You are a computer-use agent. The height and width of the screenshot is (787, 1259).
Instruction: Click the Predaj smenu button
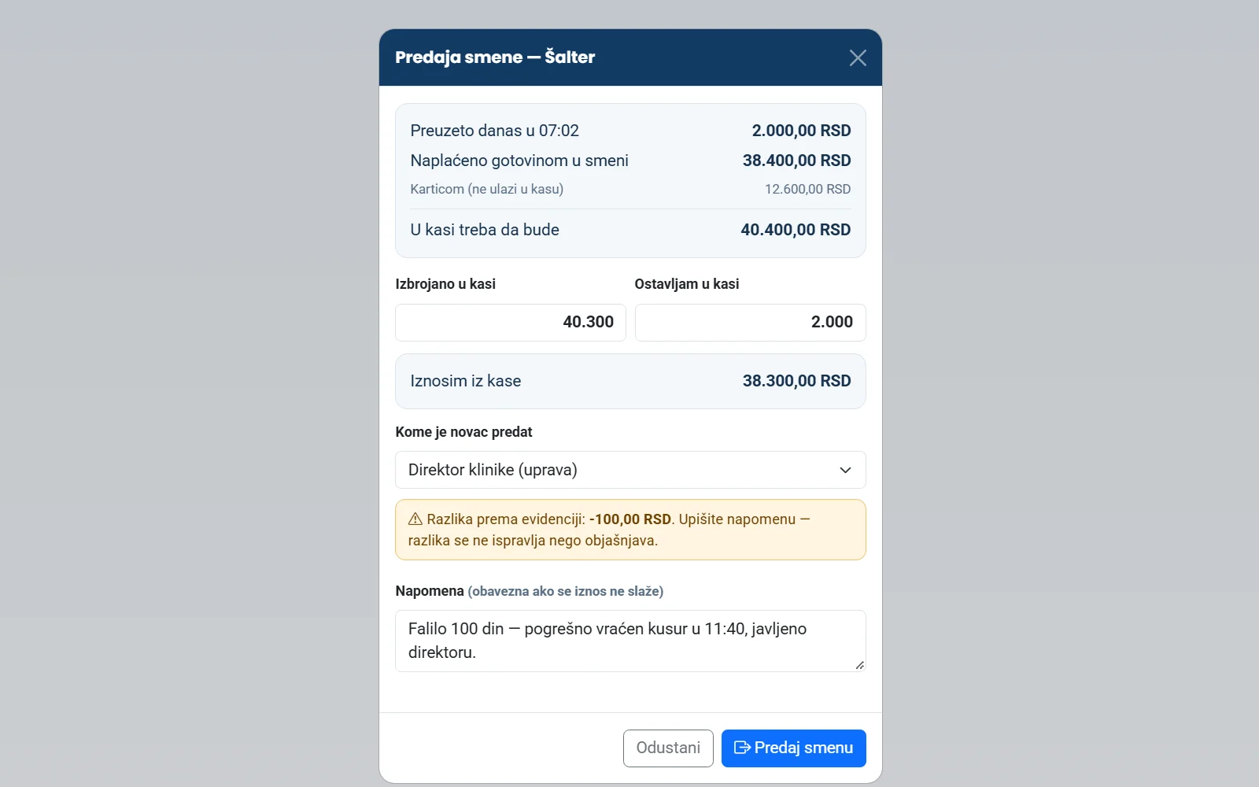[793, 748]
